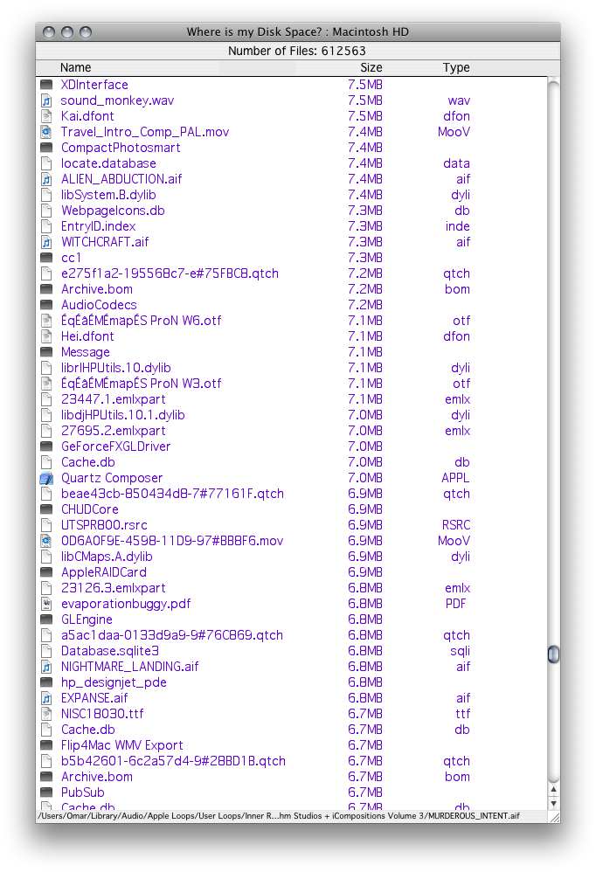This screenshot has width=596, height=872.
Task: Click the document icon beside locate.database
Action: (46, 163)
